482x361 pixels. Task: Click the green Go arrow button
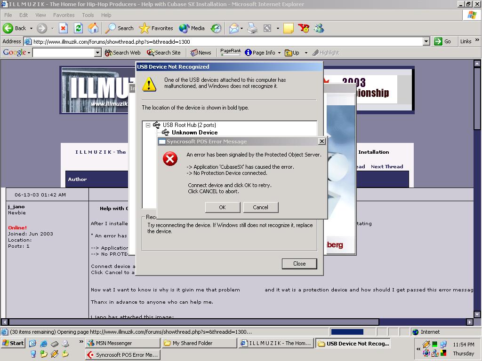click(x=438, y=41)
